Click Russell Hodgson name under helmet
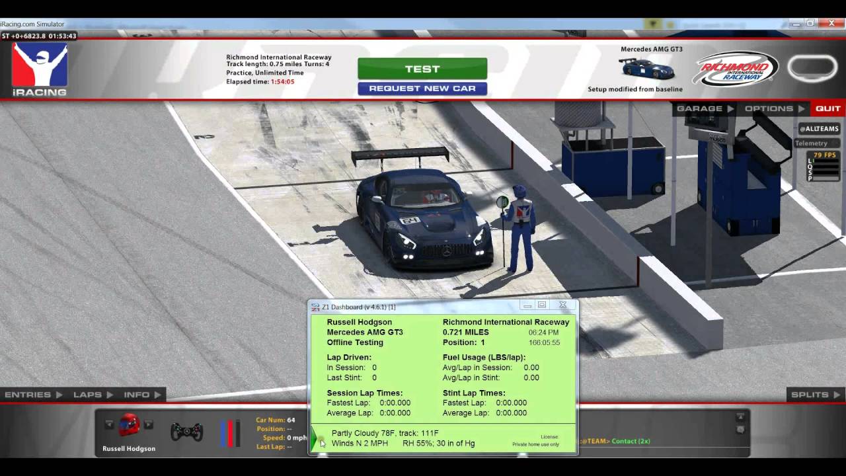This screenshot has height=476, width=846. [129, 448]
